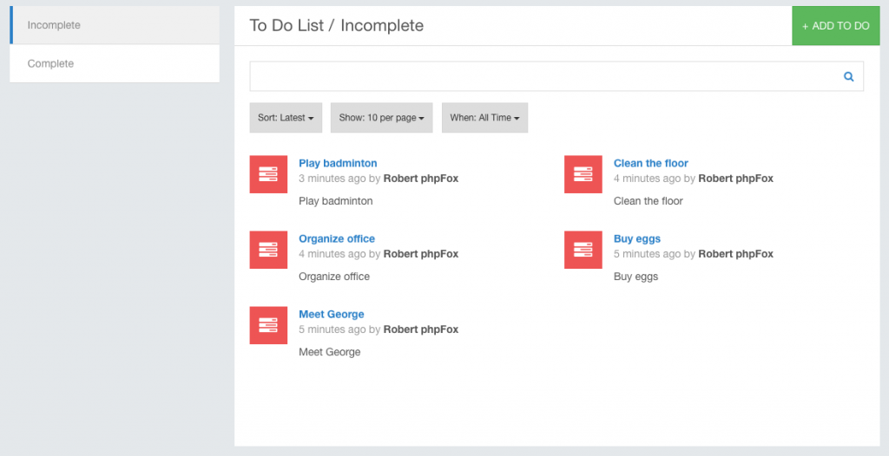
Task: Click the Organize office description text
Action: 334,277
